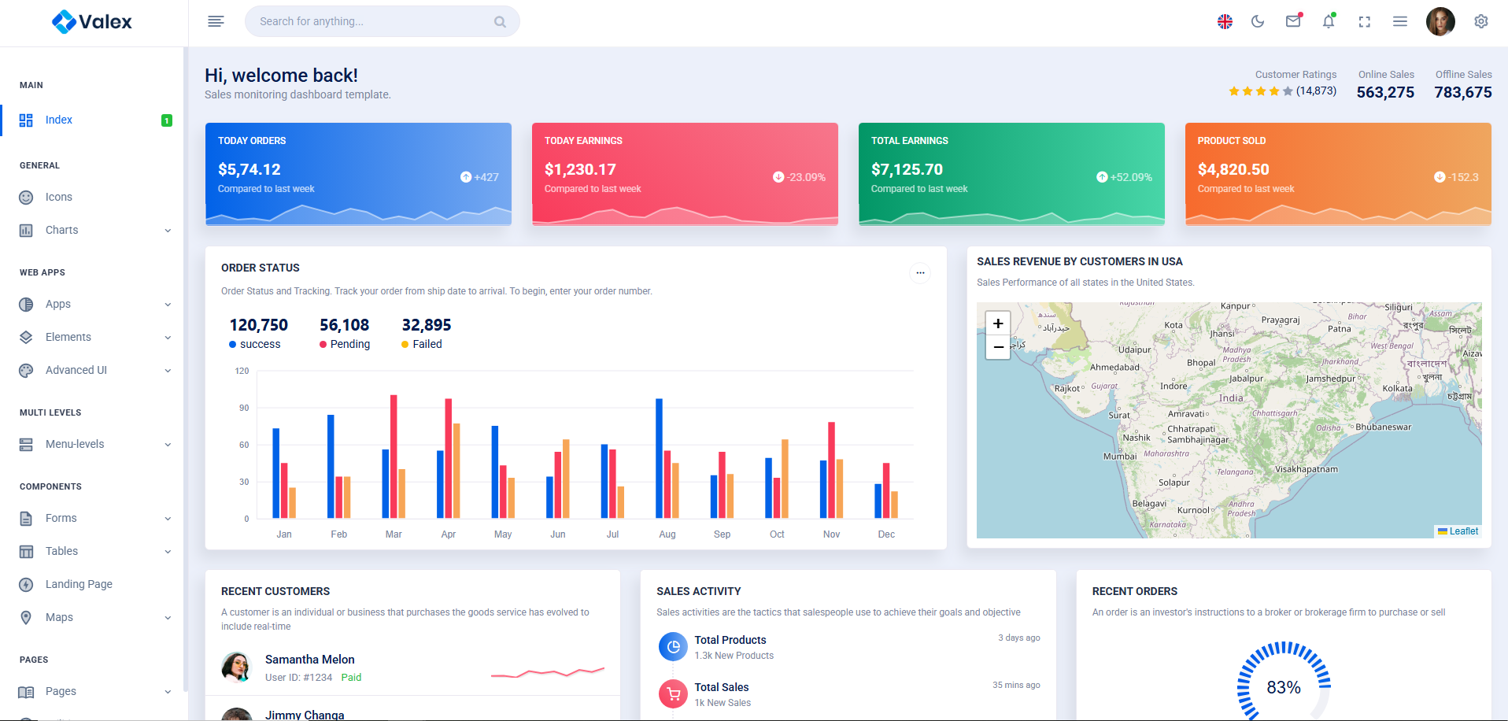
Task: Click the Elements layers icon
Action: [26, 338]
